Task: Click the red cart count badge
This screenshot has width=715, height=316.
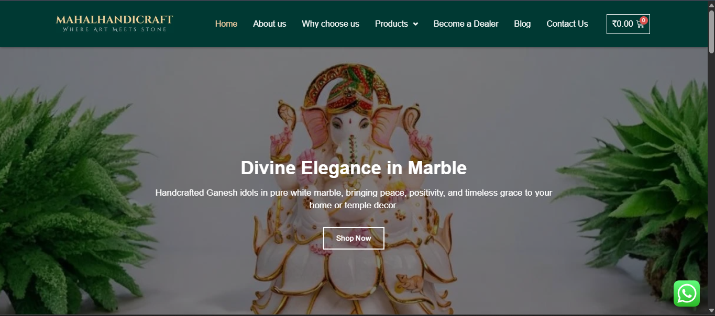Action: coord(644,20)
